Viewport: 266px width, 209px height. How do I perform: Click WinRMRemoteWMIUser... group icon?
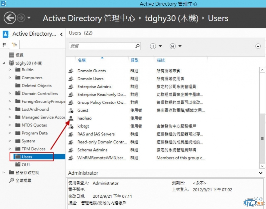pos(71,158)
